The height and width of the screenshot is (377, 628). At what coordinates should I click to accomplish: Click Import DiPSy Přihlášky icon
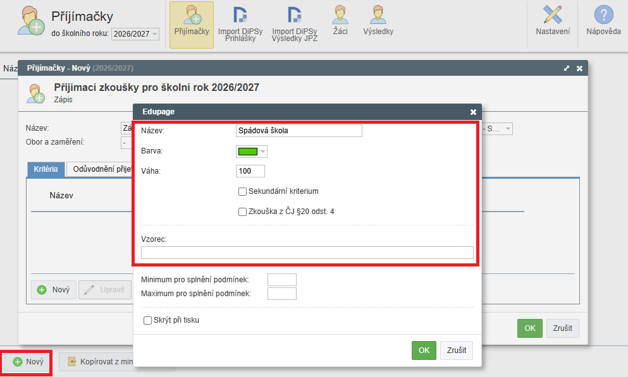tap(241, 24)
